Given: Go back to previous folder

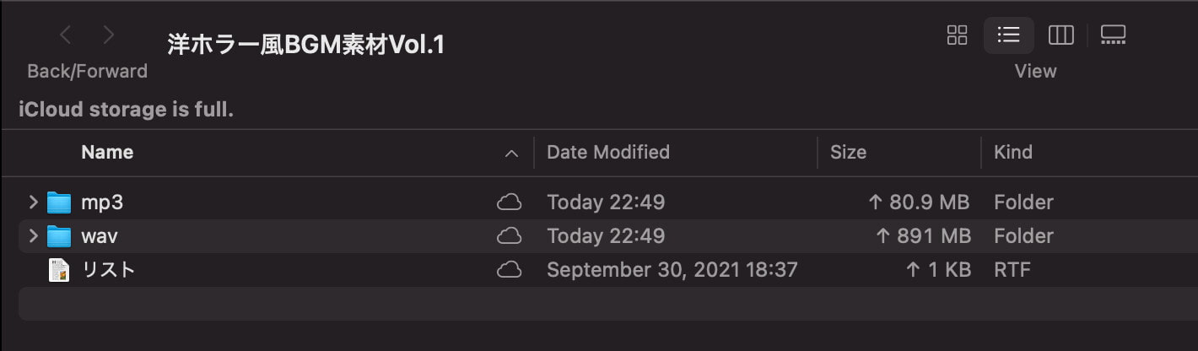Looking at the screenshot, I should pyautogui.click(x=66, y=35).
